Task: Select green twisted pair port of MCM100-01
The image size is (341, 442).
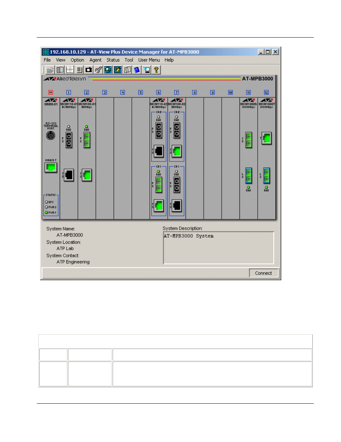Action: 87,175
